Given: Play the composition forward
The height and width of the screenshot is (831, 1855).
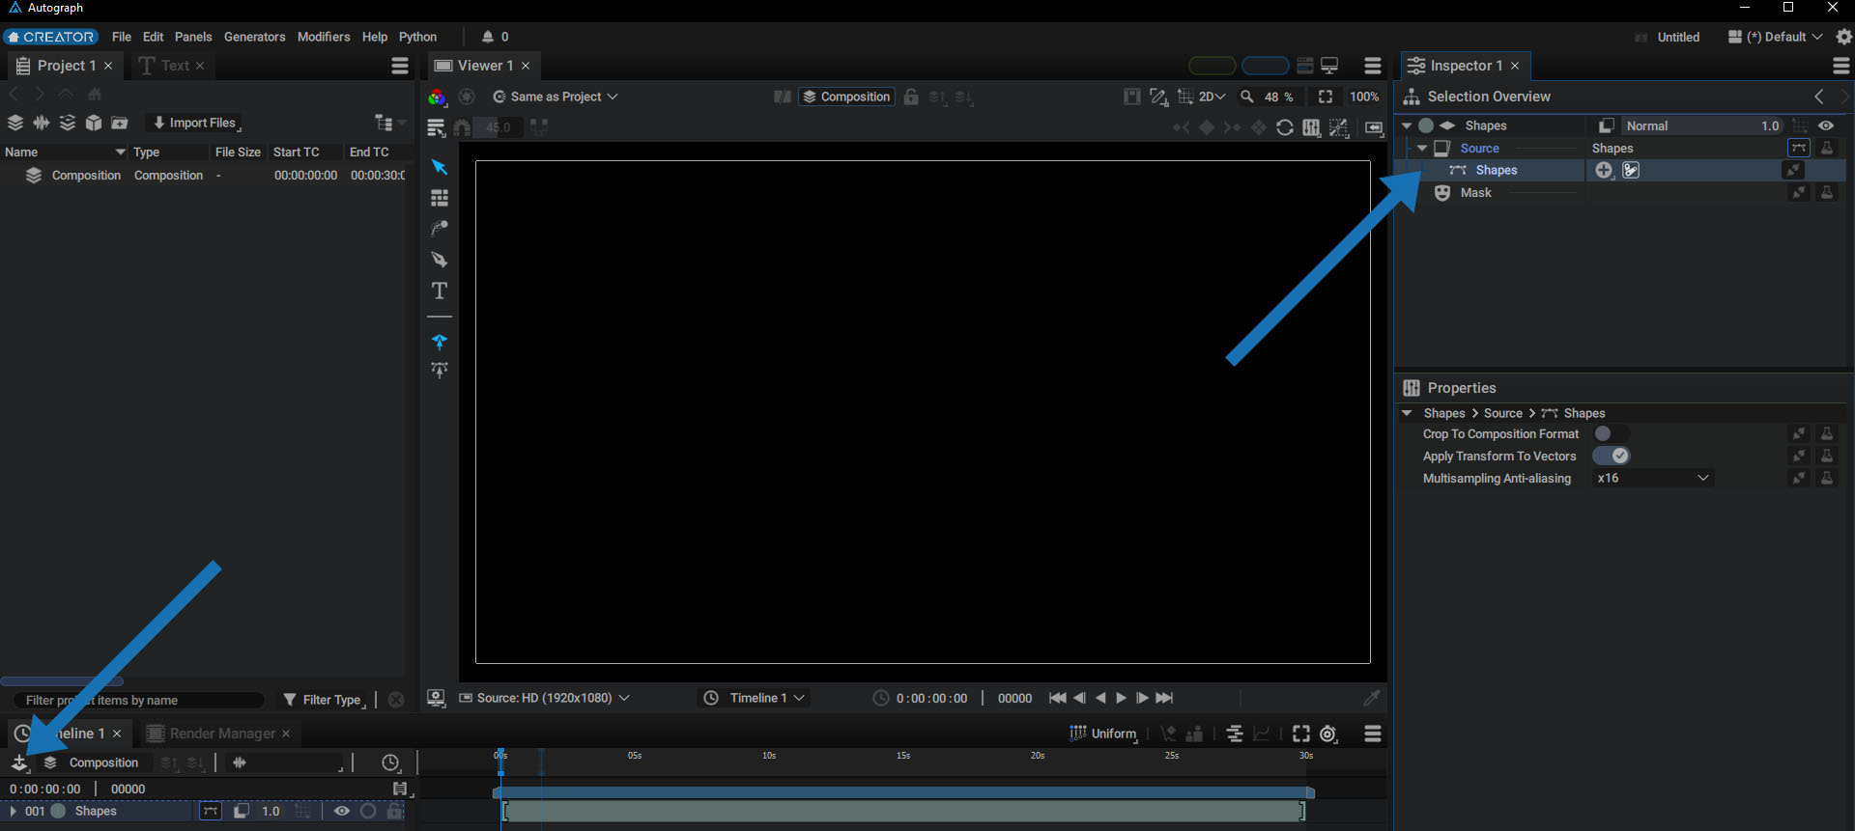Looking at the screenshot, I should click(x=1122, y=698).
